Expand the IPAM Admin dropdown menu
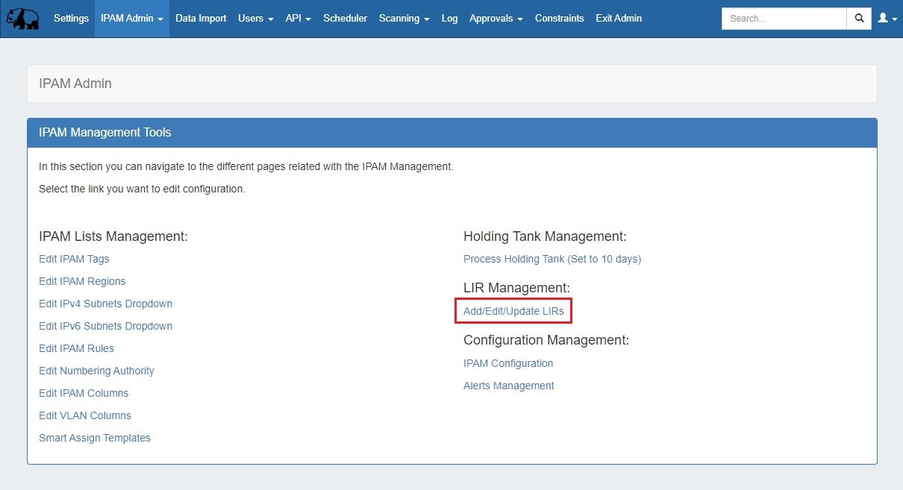 pos(131,19)
